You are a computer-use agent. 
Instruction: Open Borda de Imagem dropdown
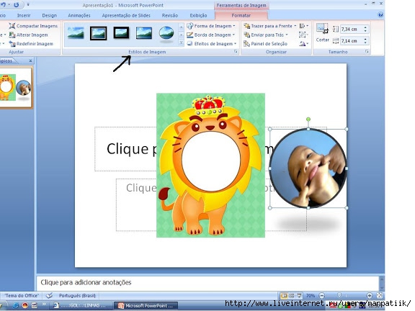211,35
